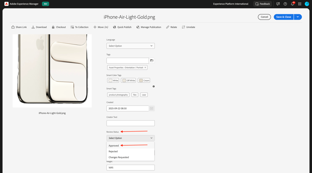Image resolution: width=312 pixels, height=173 pixels.
Task: Expand the Save & Close arrow menu
Action: (298, 17)
